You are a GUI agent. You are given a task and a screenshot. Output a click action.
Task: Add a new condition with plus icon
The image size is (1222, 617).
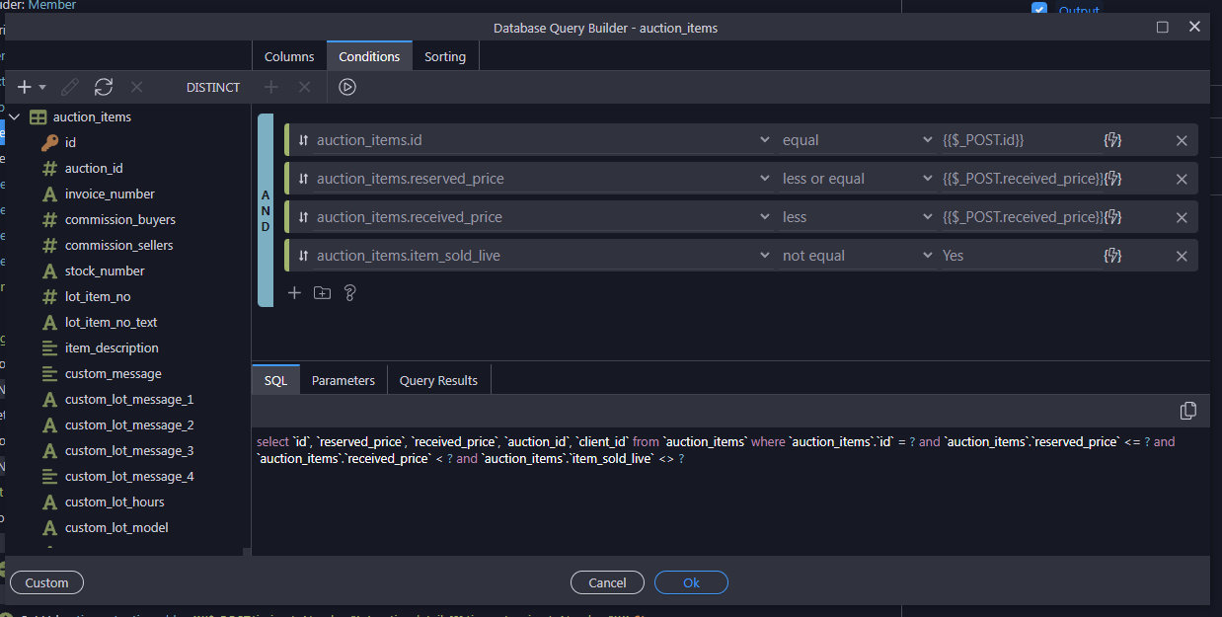click(294, 293)
